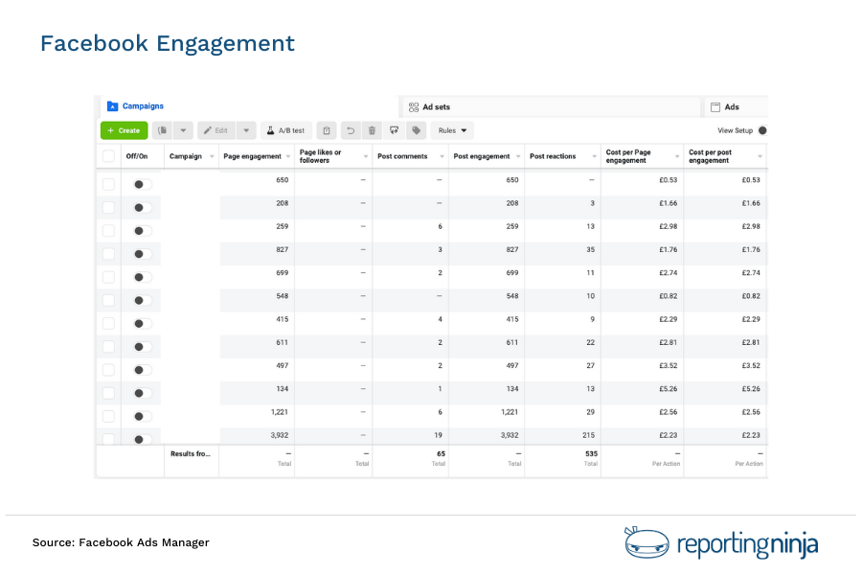
Task: Open the Ads tab
Action: point(732,106)
